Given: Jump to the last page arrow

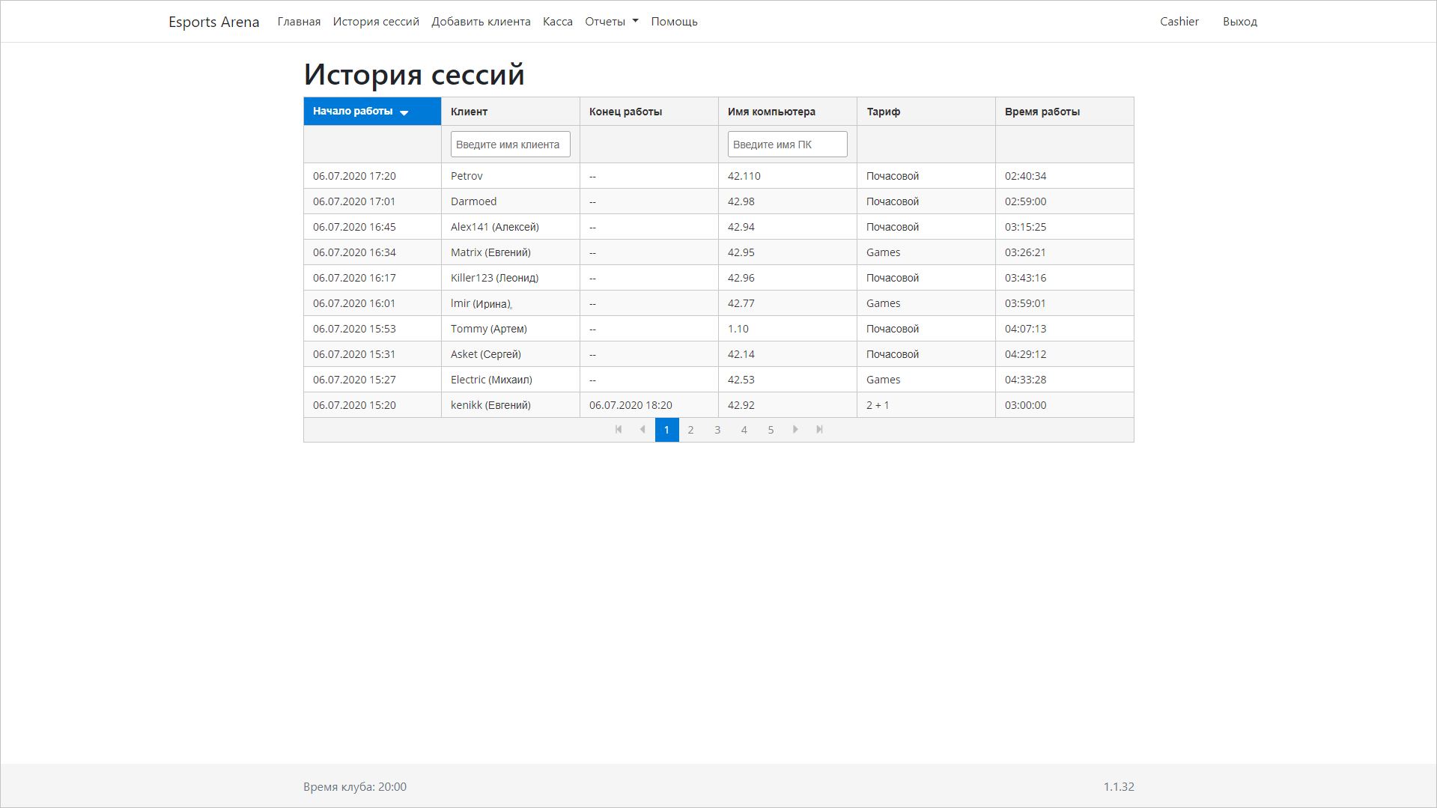Looking at the screenshot, I should tap(819, 430).
